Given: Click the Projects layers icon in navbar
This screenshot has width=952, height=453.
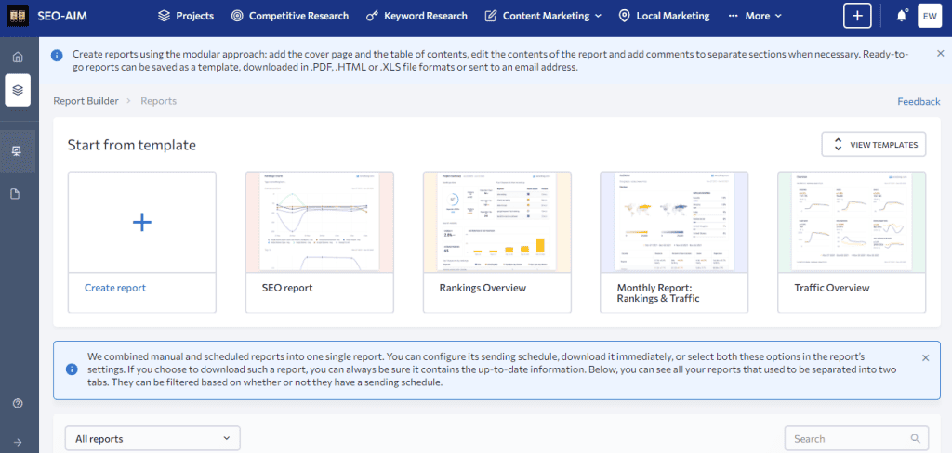Looking at the screenshot, I should (x=164, y=16).
